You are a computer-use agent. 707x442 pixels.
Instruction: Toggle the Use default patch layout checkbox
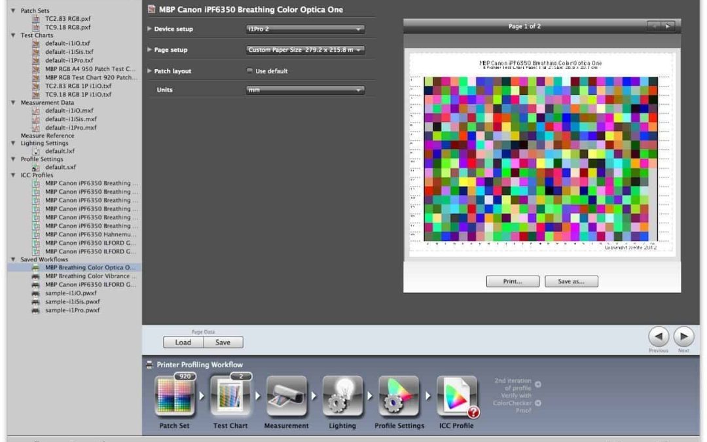[x=249, y=71]
